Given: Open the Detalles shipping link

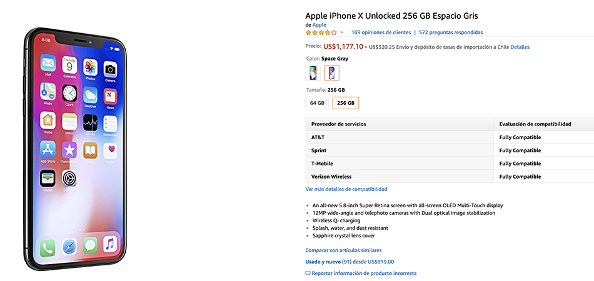Looking at the screenshot, I should (x=520, y=47).
